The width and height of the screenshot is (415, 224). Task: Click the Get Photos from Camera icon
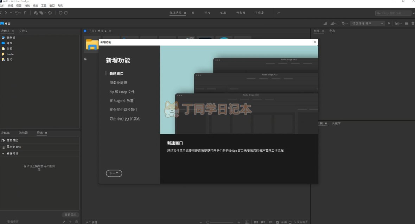tap(36, 13)
